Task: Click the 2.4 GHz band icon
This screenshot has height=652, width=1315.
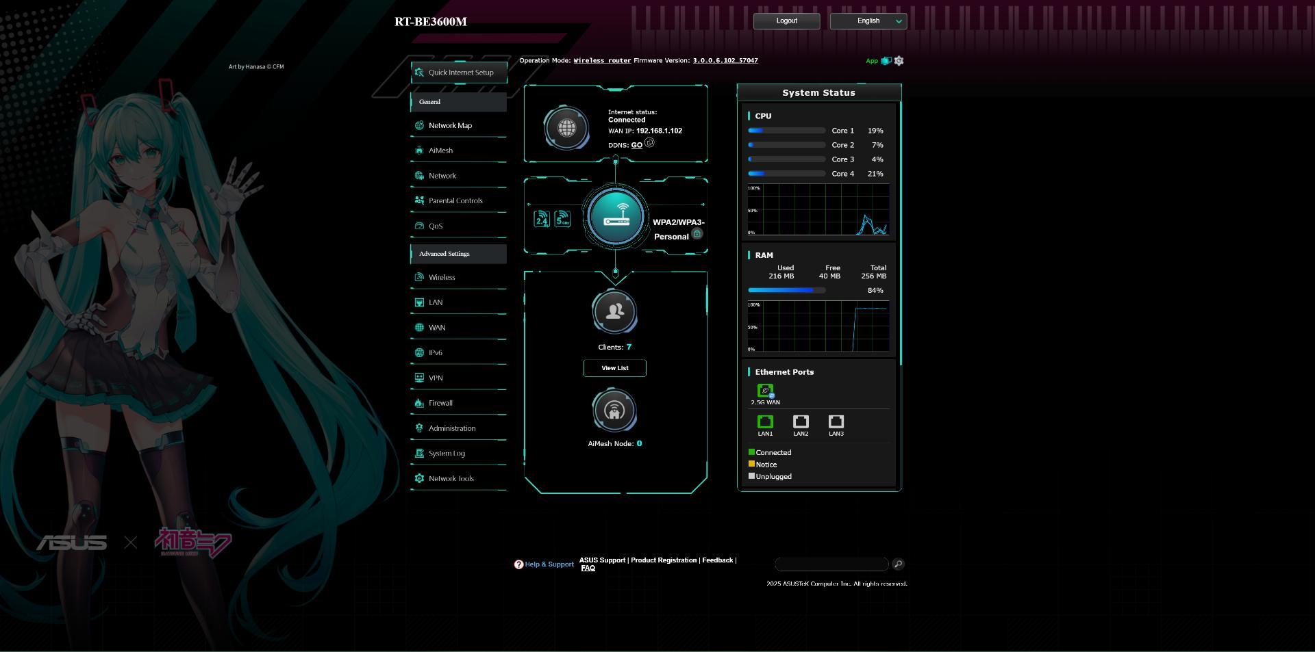Action: tap(542, 219)
